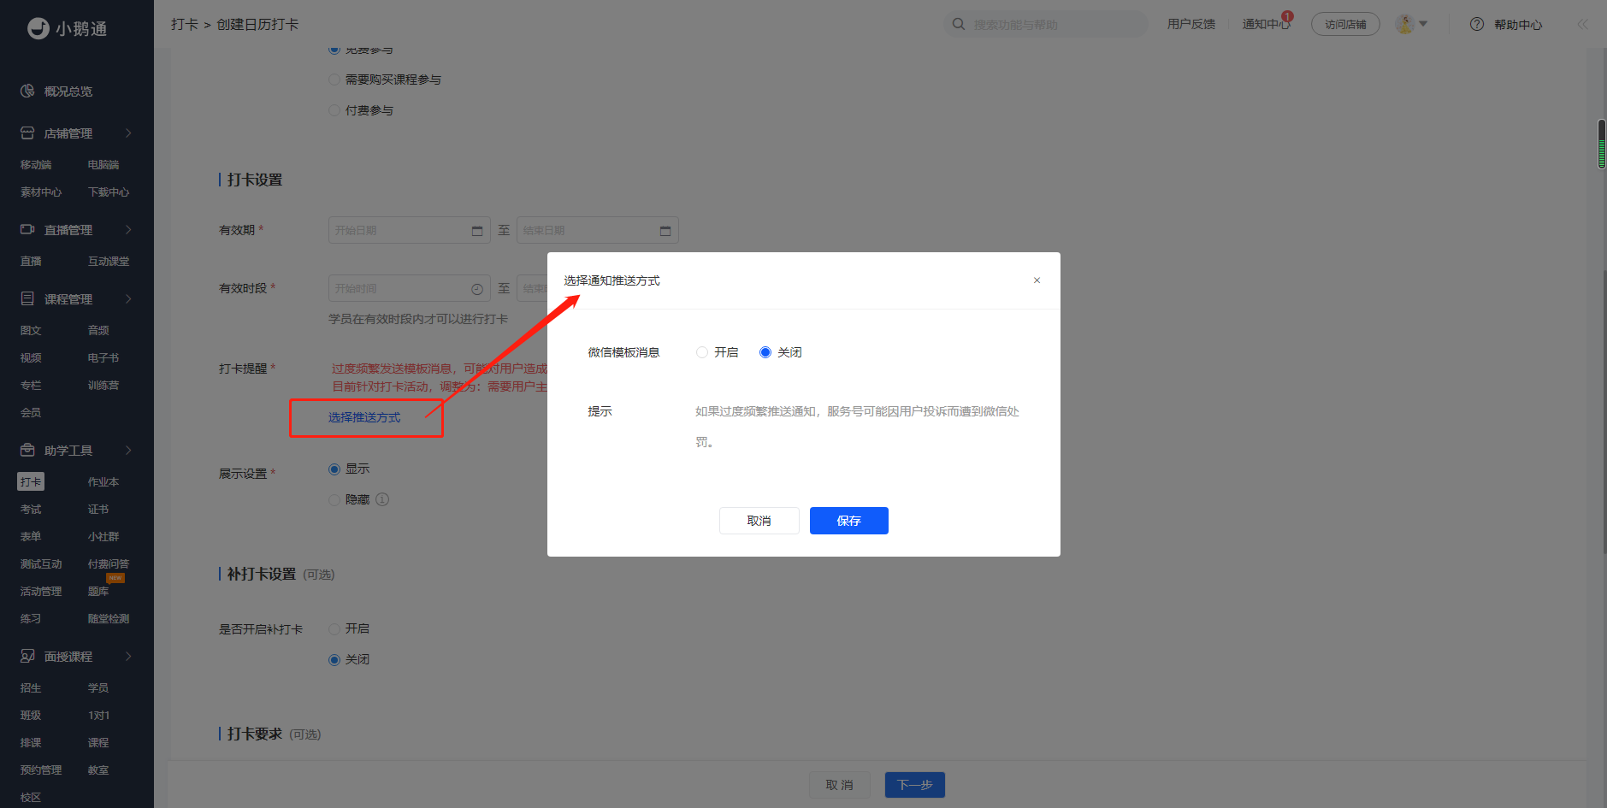Click the 店铺管理 shop icon

[x=27, y=133]
